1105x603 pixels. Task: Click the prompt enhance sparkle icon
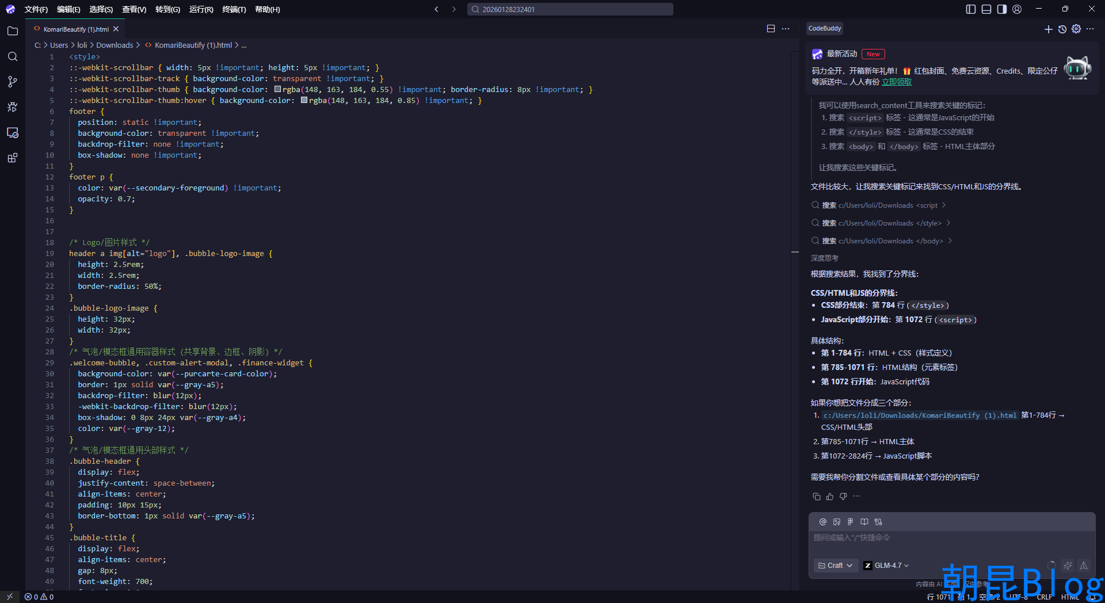(x=1068, y=566)
